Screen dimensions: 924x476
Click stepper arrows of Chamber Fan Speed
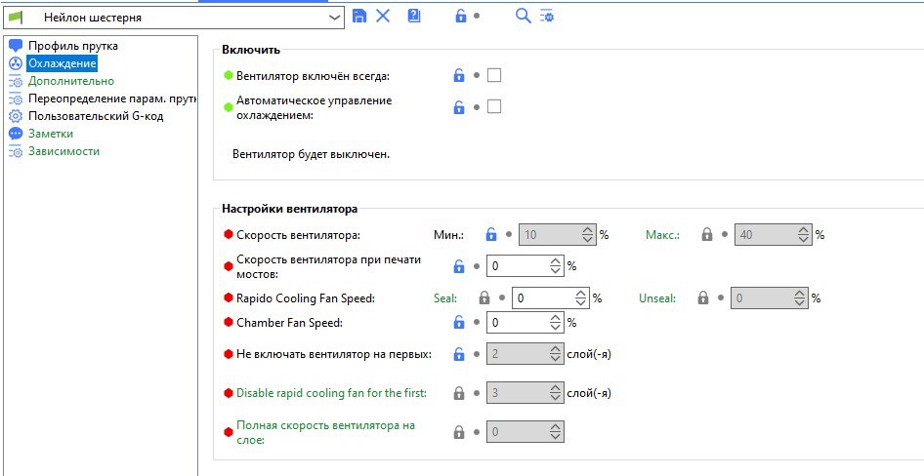coord(556,322)
